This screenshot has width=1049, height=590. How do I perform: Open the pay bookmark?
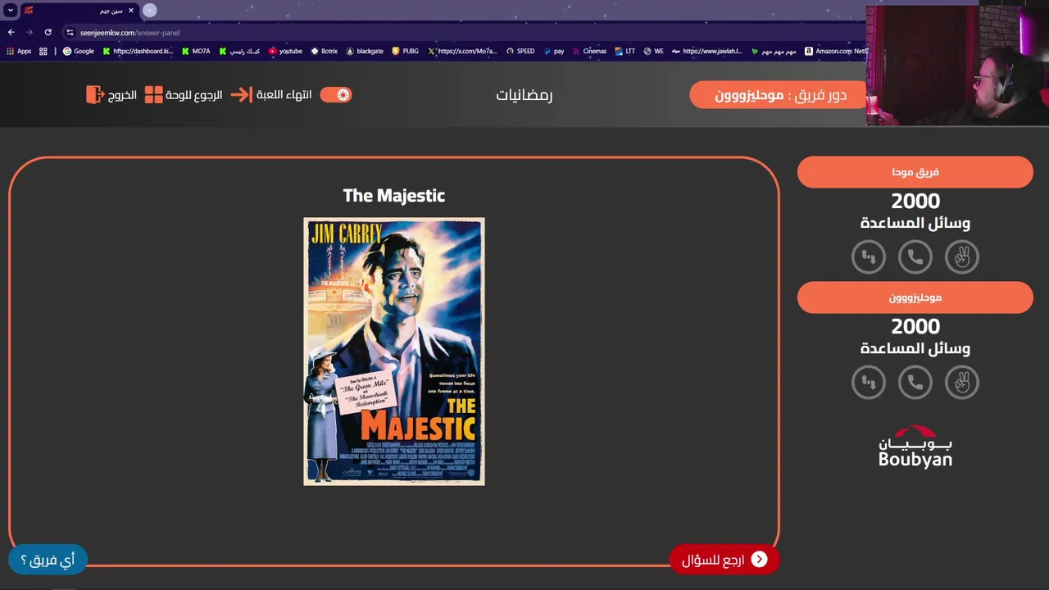(x=554, y=51)
